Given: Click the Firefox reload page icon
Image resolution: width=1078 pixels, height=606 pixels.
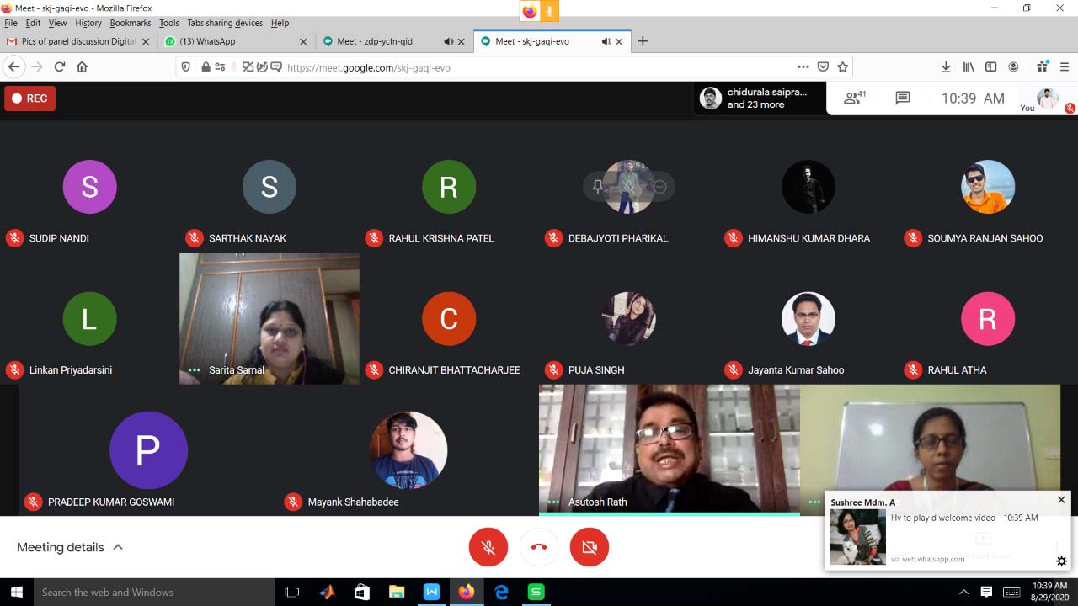Looking at the screenshot, I should coord(60,67).
